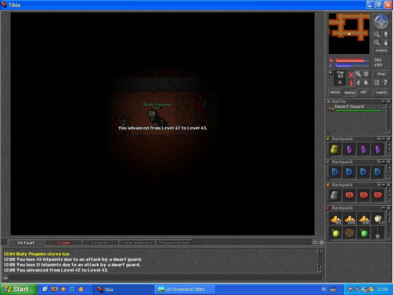Switch to the Trade chat tab

pyautogui.click(x=63, y=243)
